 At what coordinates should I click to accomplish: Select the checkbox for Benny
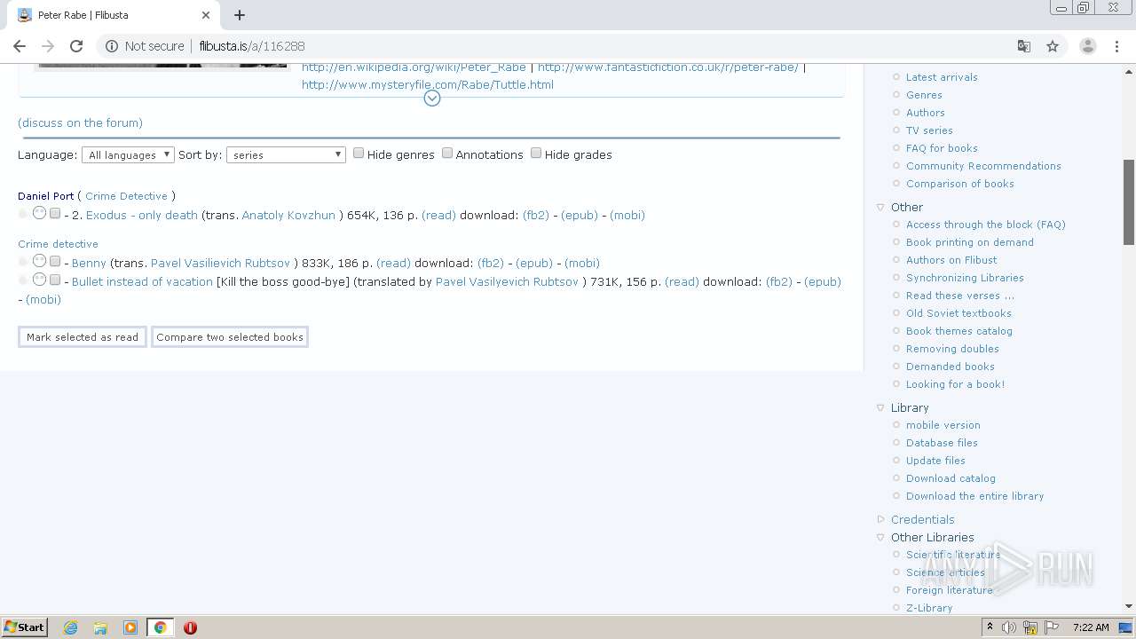point(55,261)
